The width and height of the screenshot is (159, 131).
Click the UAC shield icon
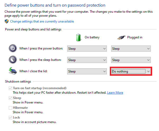[7, 21]
